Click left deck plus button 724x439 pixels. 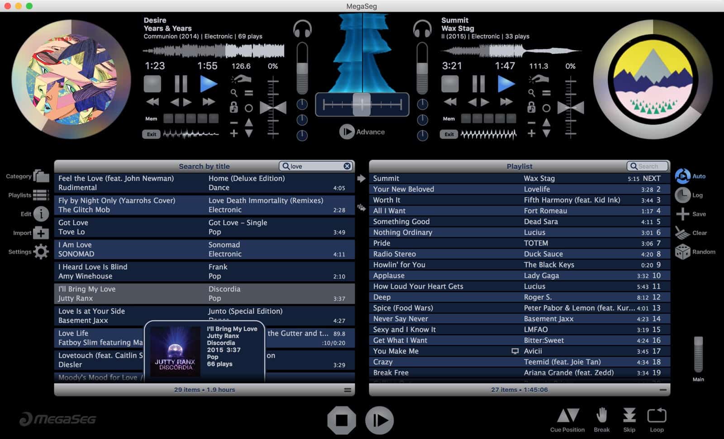point(233,133)
